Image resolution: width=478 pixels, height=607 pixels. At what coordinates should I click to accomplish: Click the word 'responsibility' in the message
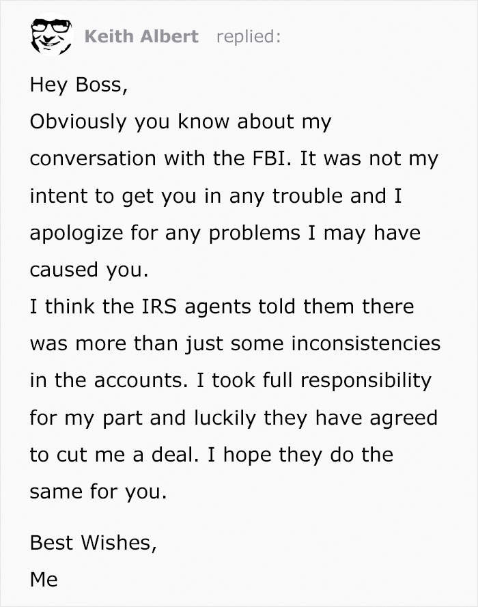pos(363,380)
